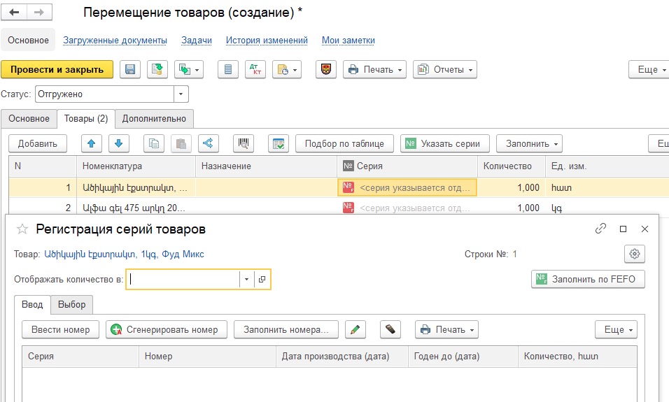Expand the Статус dropdown arrow
Screen dimensions: 669x402
tap(181, 94)
